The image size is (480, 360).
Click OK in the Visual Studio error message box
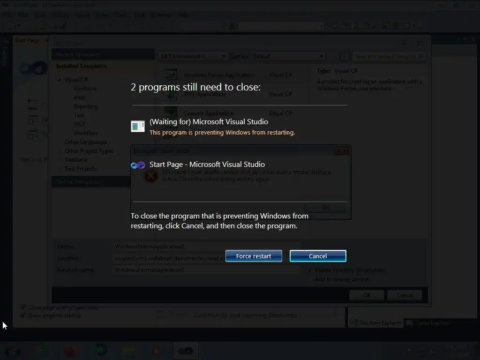coord(325,207)
